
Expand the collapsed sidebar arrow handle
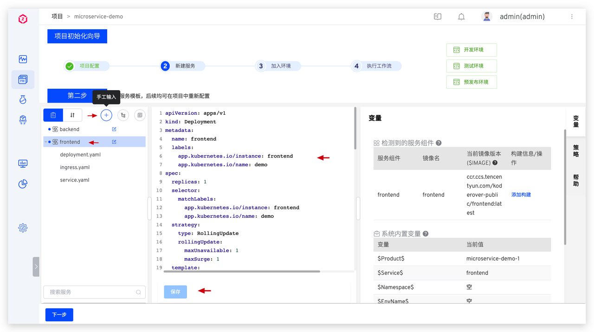click(x=36, y=267)
